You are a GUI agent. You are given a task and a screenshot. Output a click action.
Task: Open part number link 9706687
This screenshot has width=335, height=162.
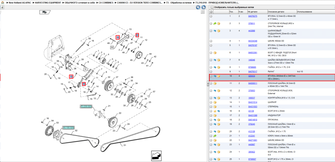click(x=252, y=159)
